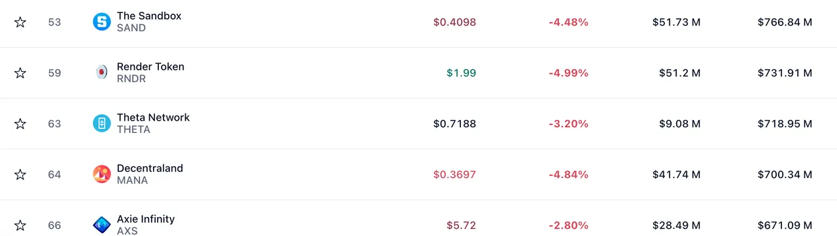Click The Sandbox SAND logo icon

tap(102, 22)
